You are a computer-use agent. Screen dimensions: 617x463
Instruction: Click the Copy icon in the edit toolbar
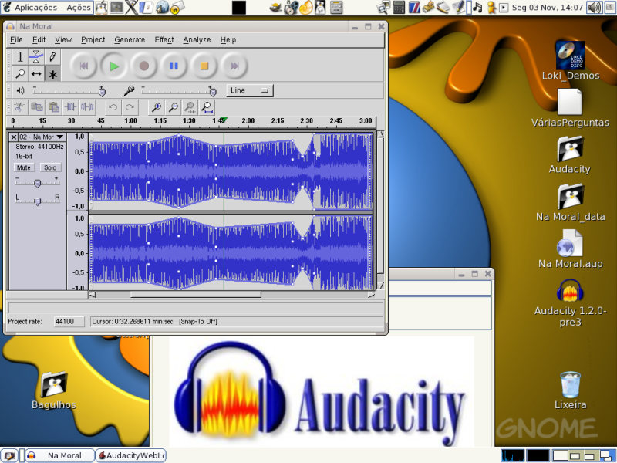(x=36, y=107)
